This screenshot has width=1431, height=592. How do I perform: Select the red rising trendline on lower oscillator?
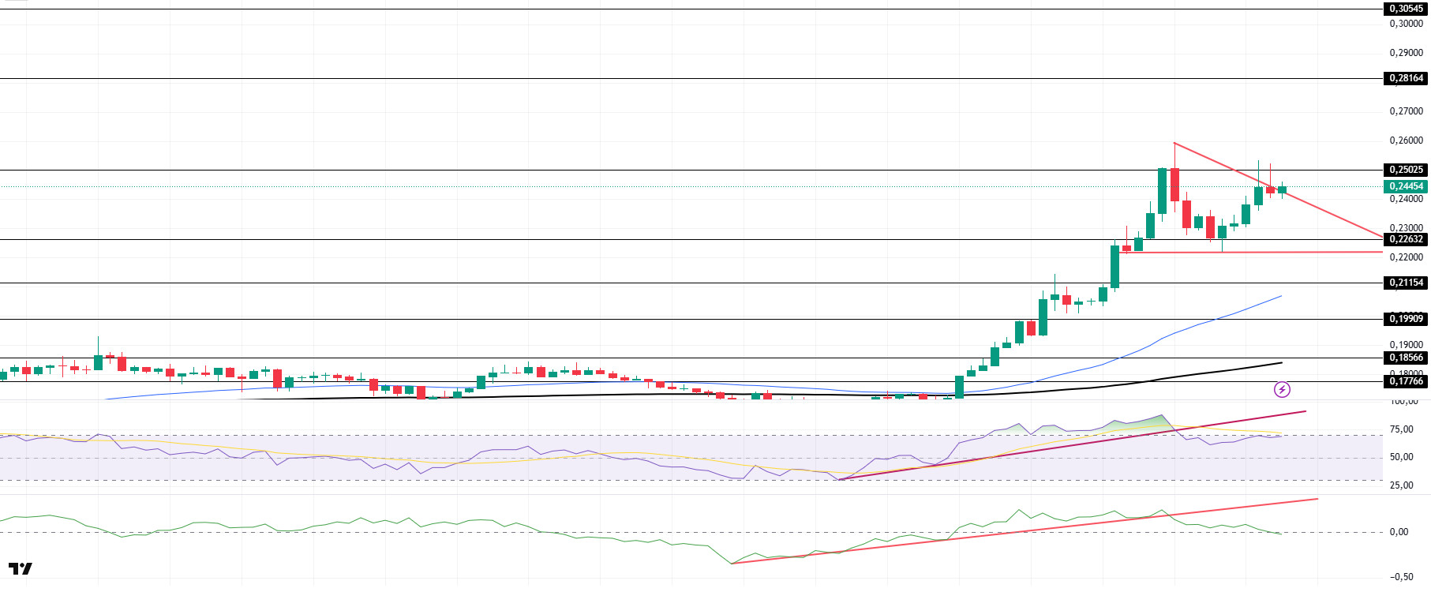pos(1026,530)
